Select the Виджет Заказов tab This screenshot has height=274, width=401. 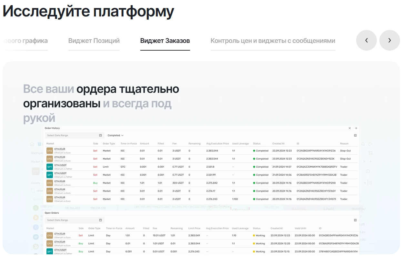click(165, 41)
